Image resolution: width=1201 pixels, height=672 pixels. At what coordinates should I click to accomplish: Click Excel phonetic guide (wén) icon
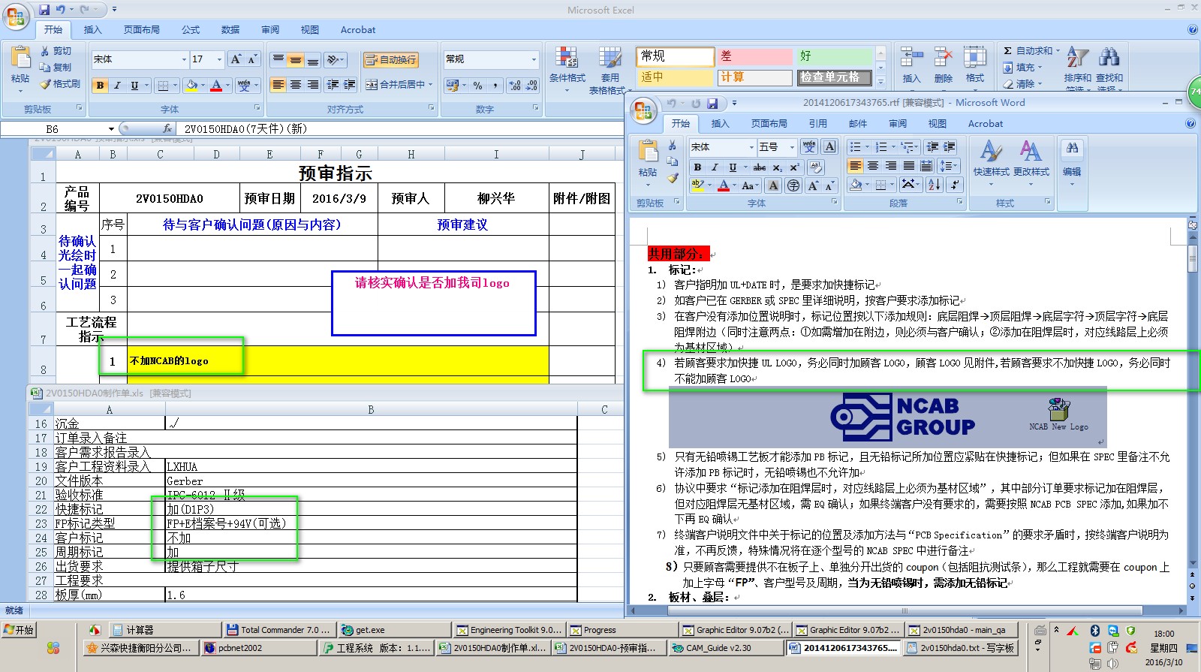(x=244, y=86)
